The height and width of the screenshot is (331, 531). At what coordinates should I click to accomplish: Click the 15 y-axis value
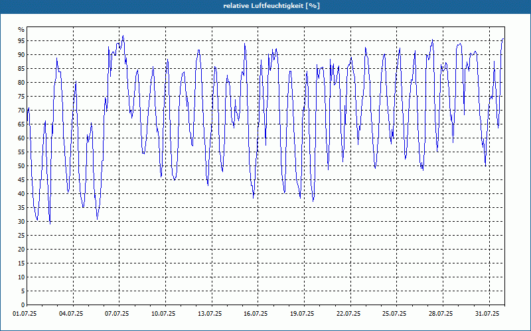tap(21, 263)
